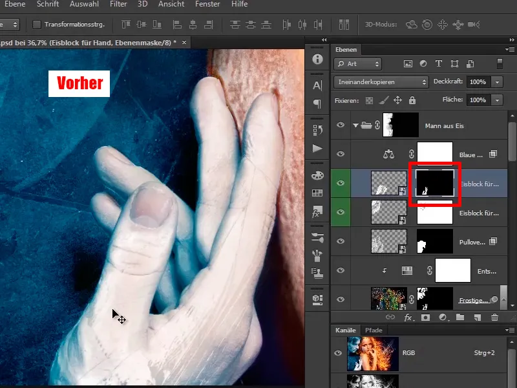Click auto-align layers icon in options bar
The height and width of the screenshot is (388, 517).
344,25
